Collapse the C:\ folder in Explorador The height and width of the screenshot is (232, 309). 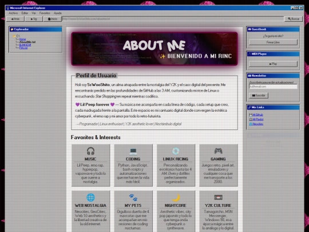click(x=16, y=36)
